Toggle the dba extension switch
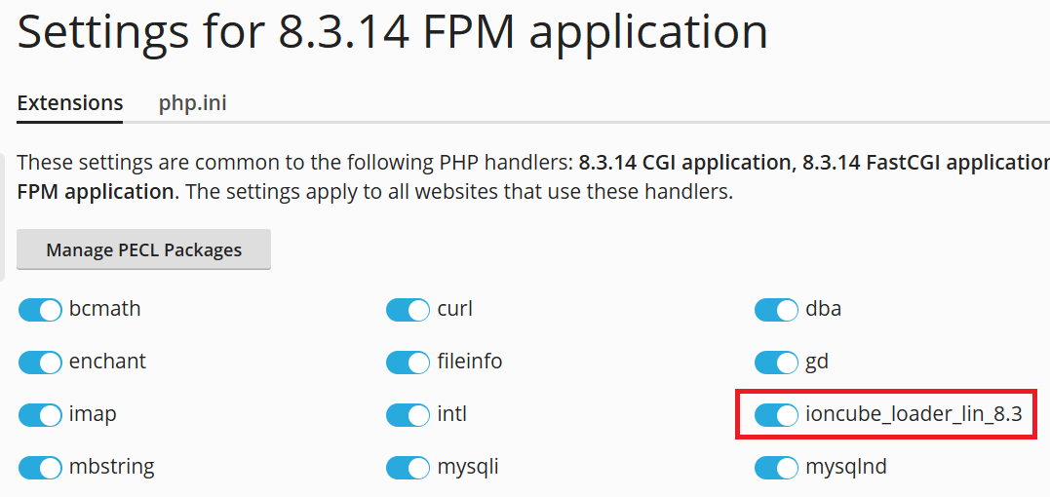1050x497 pixels. [x=776, y=310]
